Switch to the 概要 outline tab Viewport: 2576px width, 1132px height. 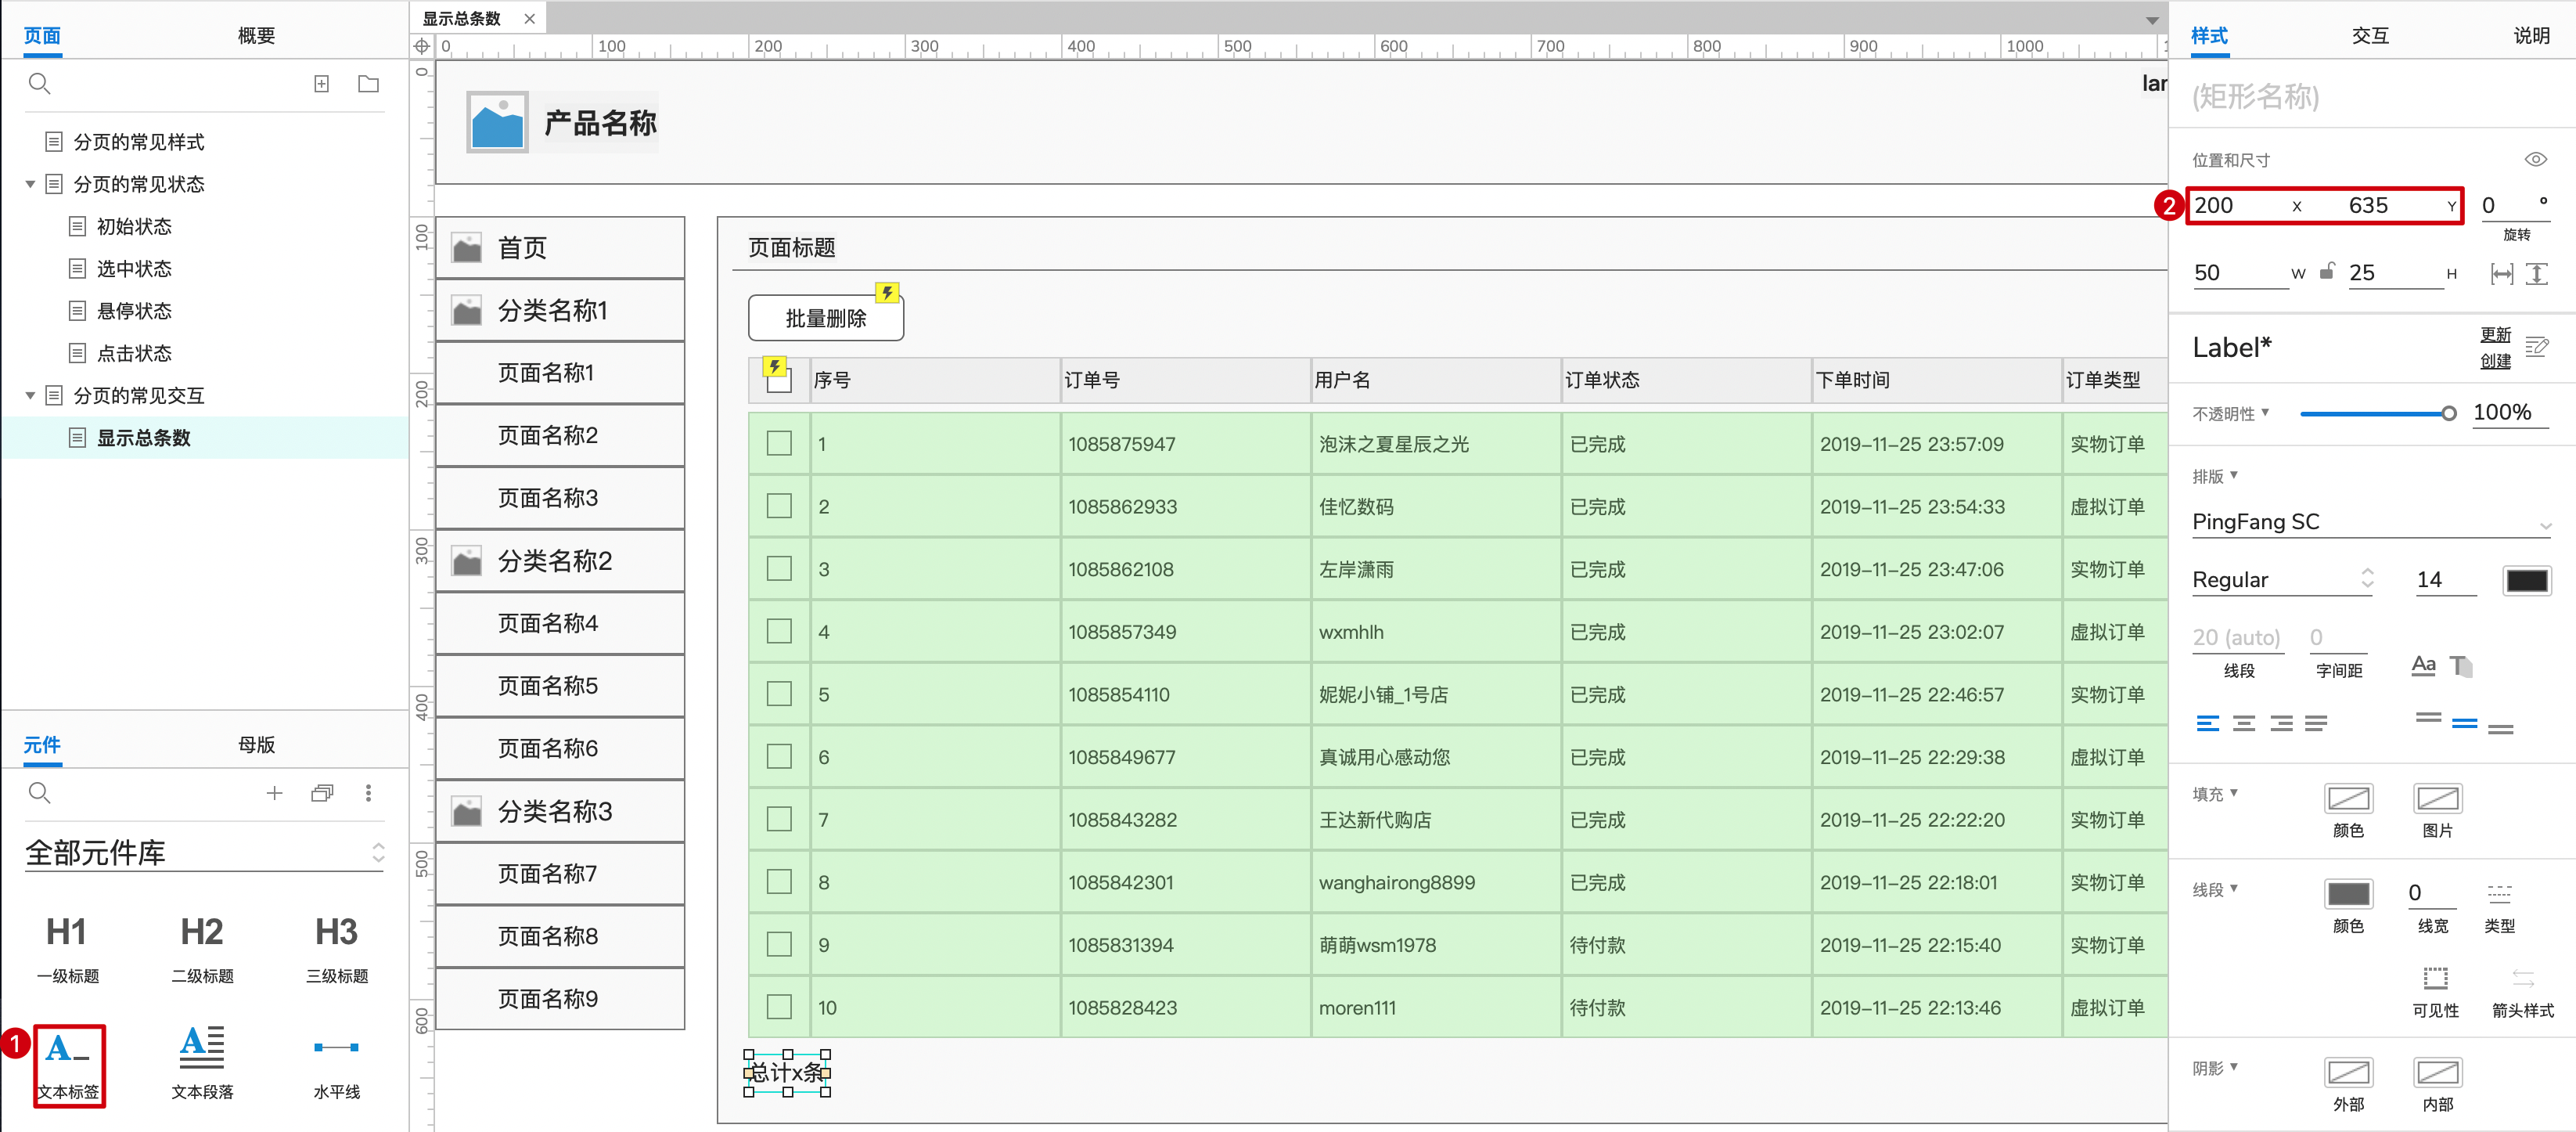[256, 36]
